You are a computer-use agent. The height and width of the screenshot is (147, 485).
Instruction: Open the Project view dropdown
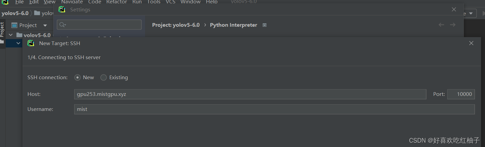click(45, 25)
